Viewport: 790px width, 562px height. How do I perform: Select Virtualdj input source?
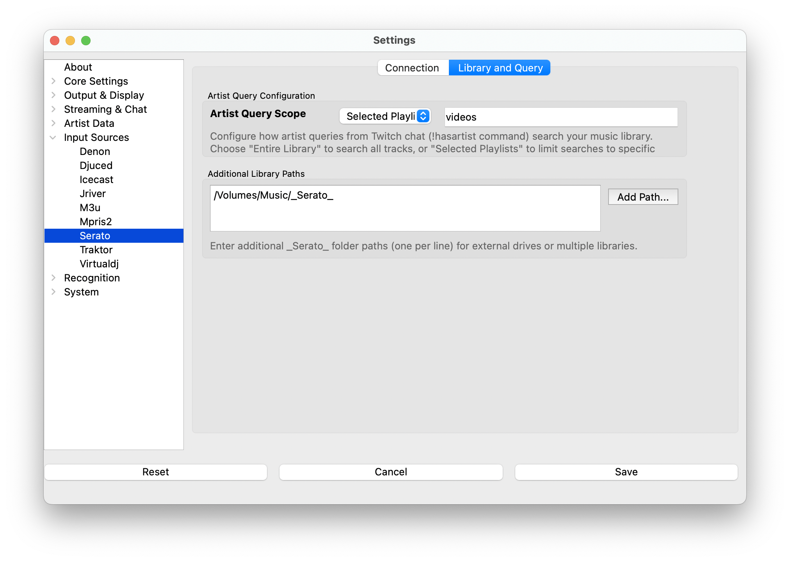tap(99, 264)
